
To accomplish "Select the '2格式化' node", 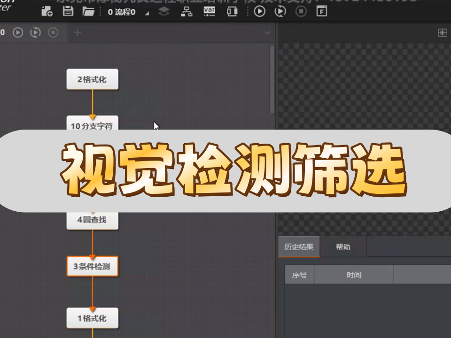I will coord(92,79).
